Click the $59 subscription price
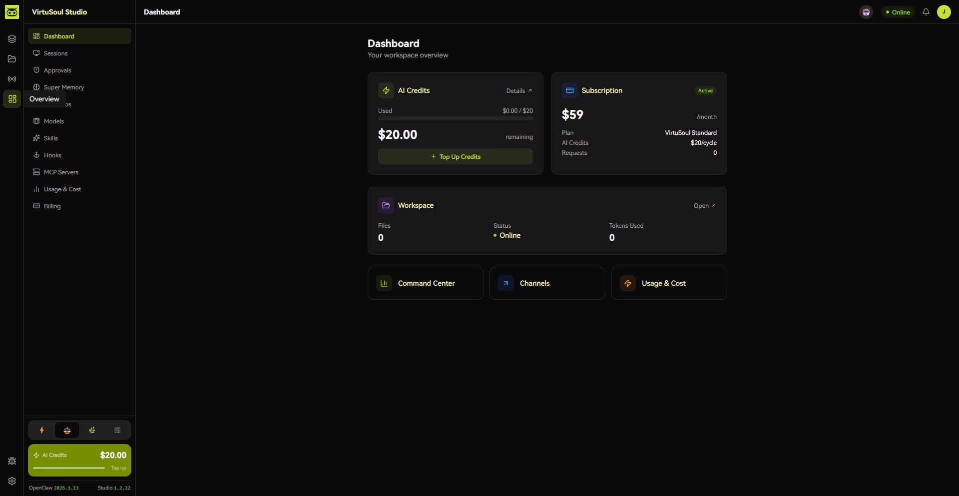 pyautogui.click(x=572, y=114)
